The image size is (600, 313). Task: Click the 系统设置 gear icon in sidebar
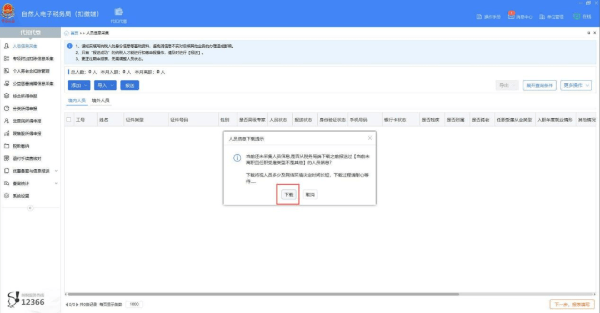(x=7, y=196)
